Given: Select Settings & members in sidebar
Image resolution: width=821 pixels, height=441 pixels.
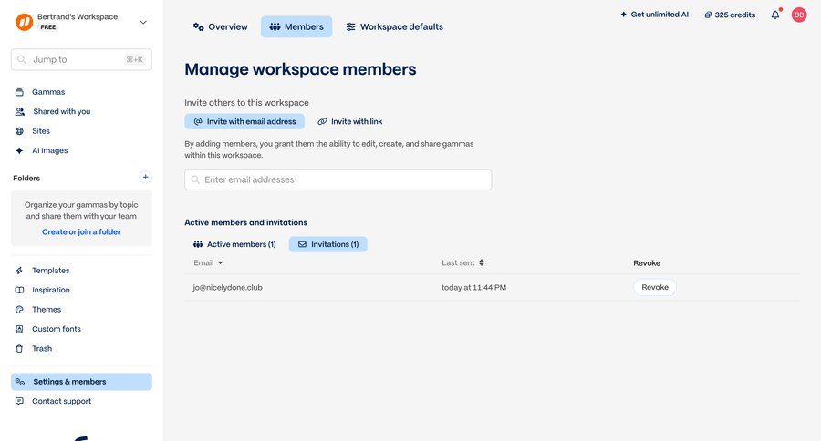Looking at the screenshot, I should tap(81, 382).
